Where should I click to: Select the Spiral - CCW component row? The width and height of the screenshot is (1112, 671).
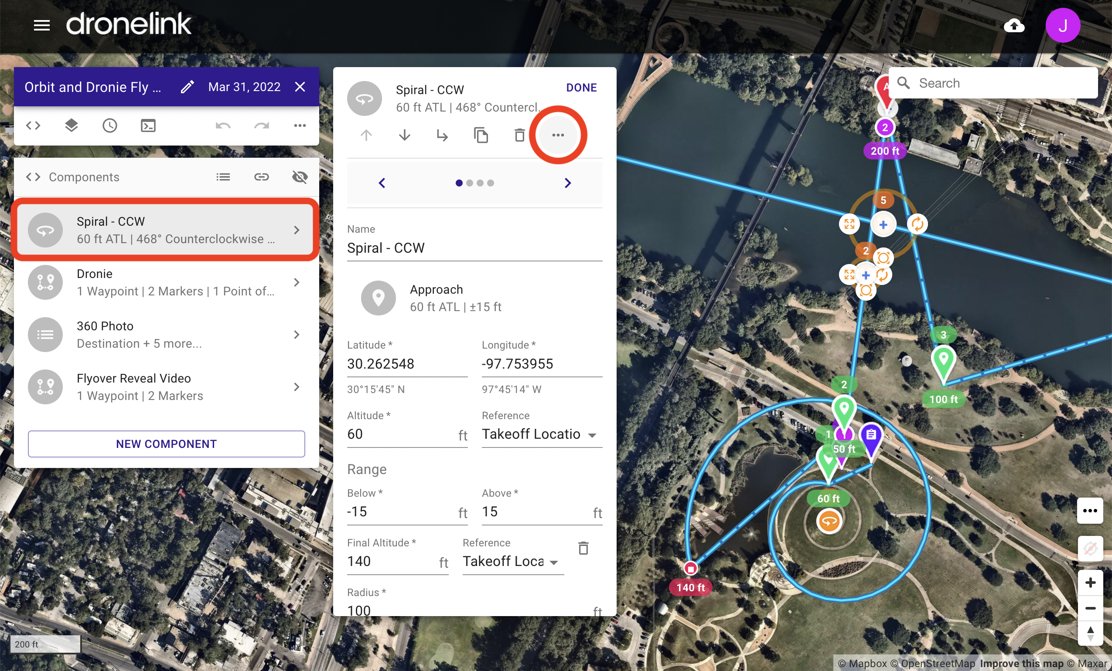[x=166, y=230]
